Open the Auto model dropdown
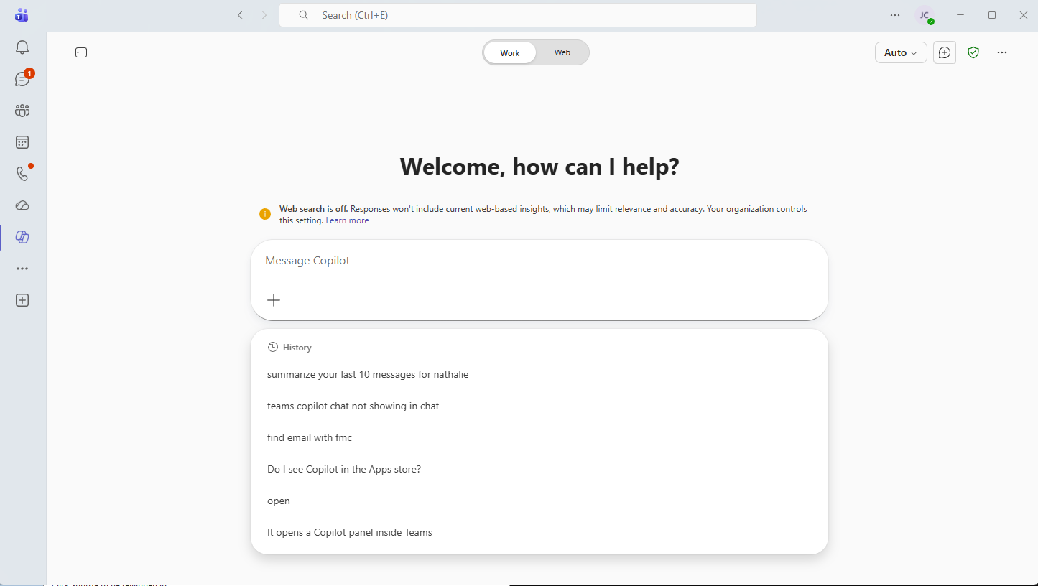 (x=901, y=52)
